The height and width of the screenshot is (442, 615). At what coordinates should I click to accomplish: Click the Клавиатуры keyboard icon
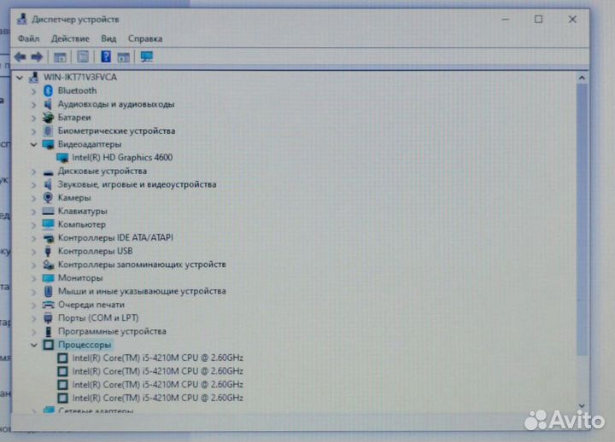(x=48, y=212)
